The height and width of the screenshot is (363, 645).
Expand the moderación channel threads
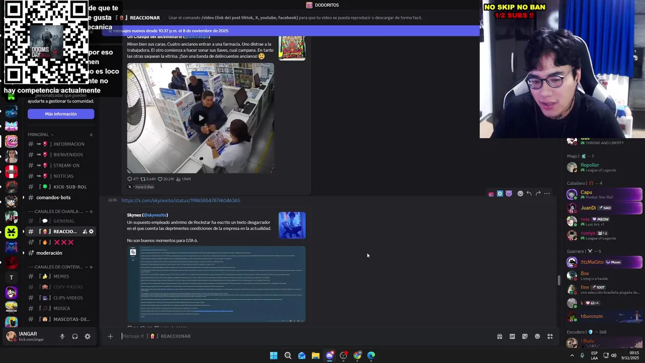click(23, 253)
